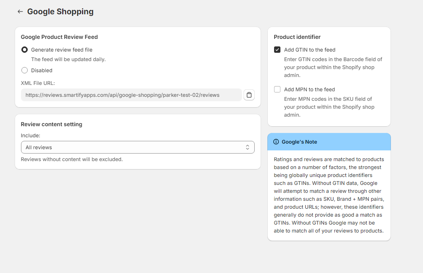Click 'The feed will be updated daily.' text
423x273 pixels.
coord(68,60)
